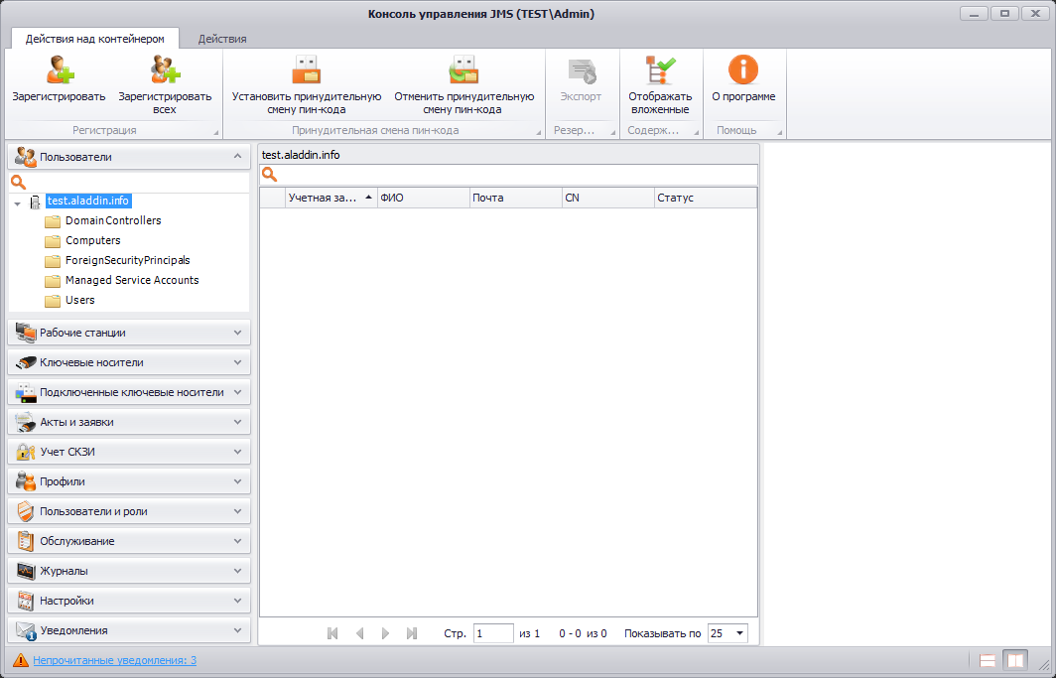Image resolution: width=1056 pixels, height=678 pixels.
Task: Collapse the Пользователи panel chevron
Action: 238,156
